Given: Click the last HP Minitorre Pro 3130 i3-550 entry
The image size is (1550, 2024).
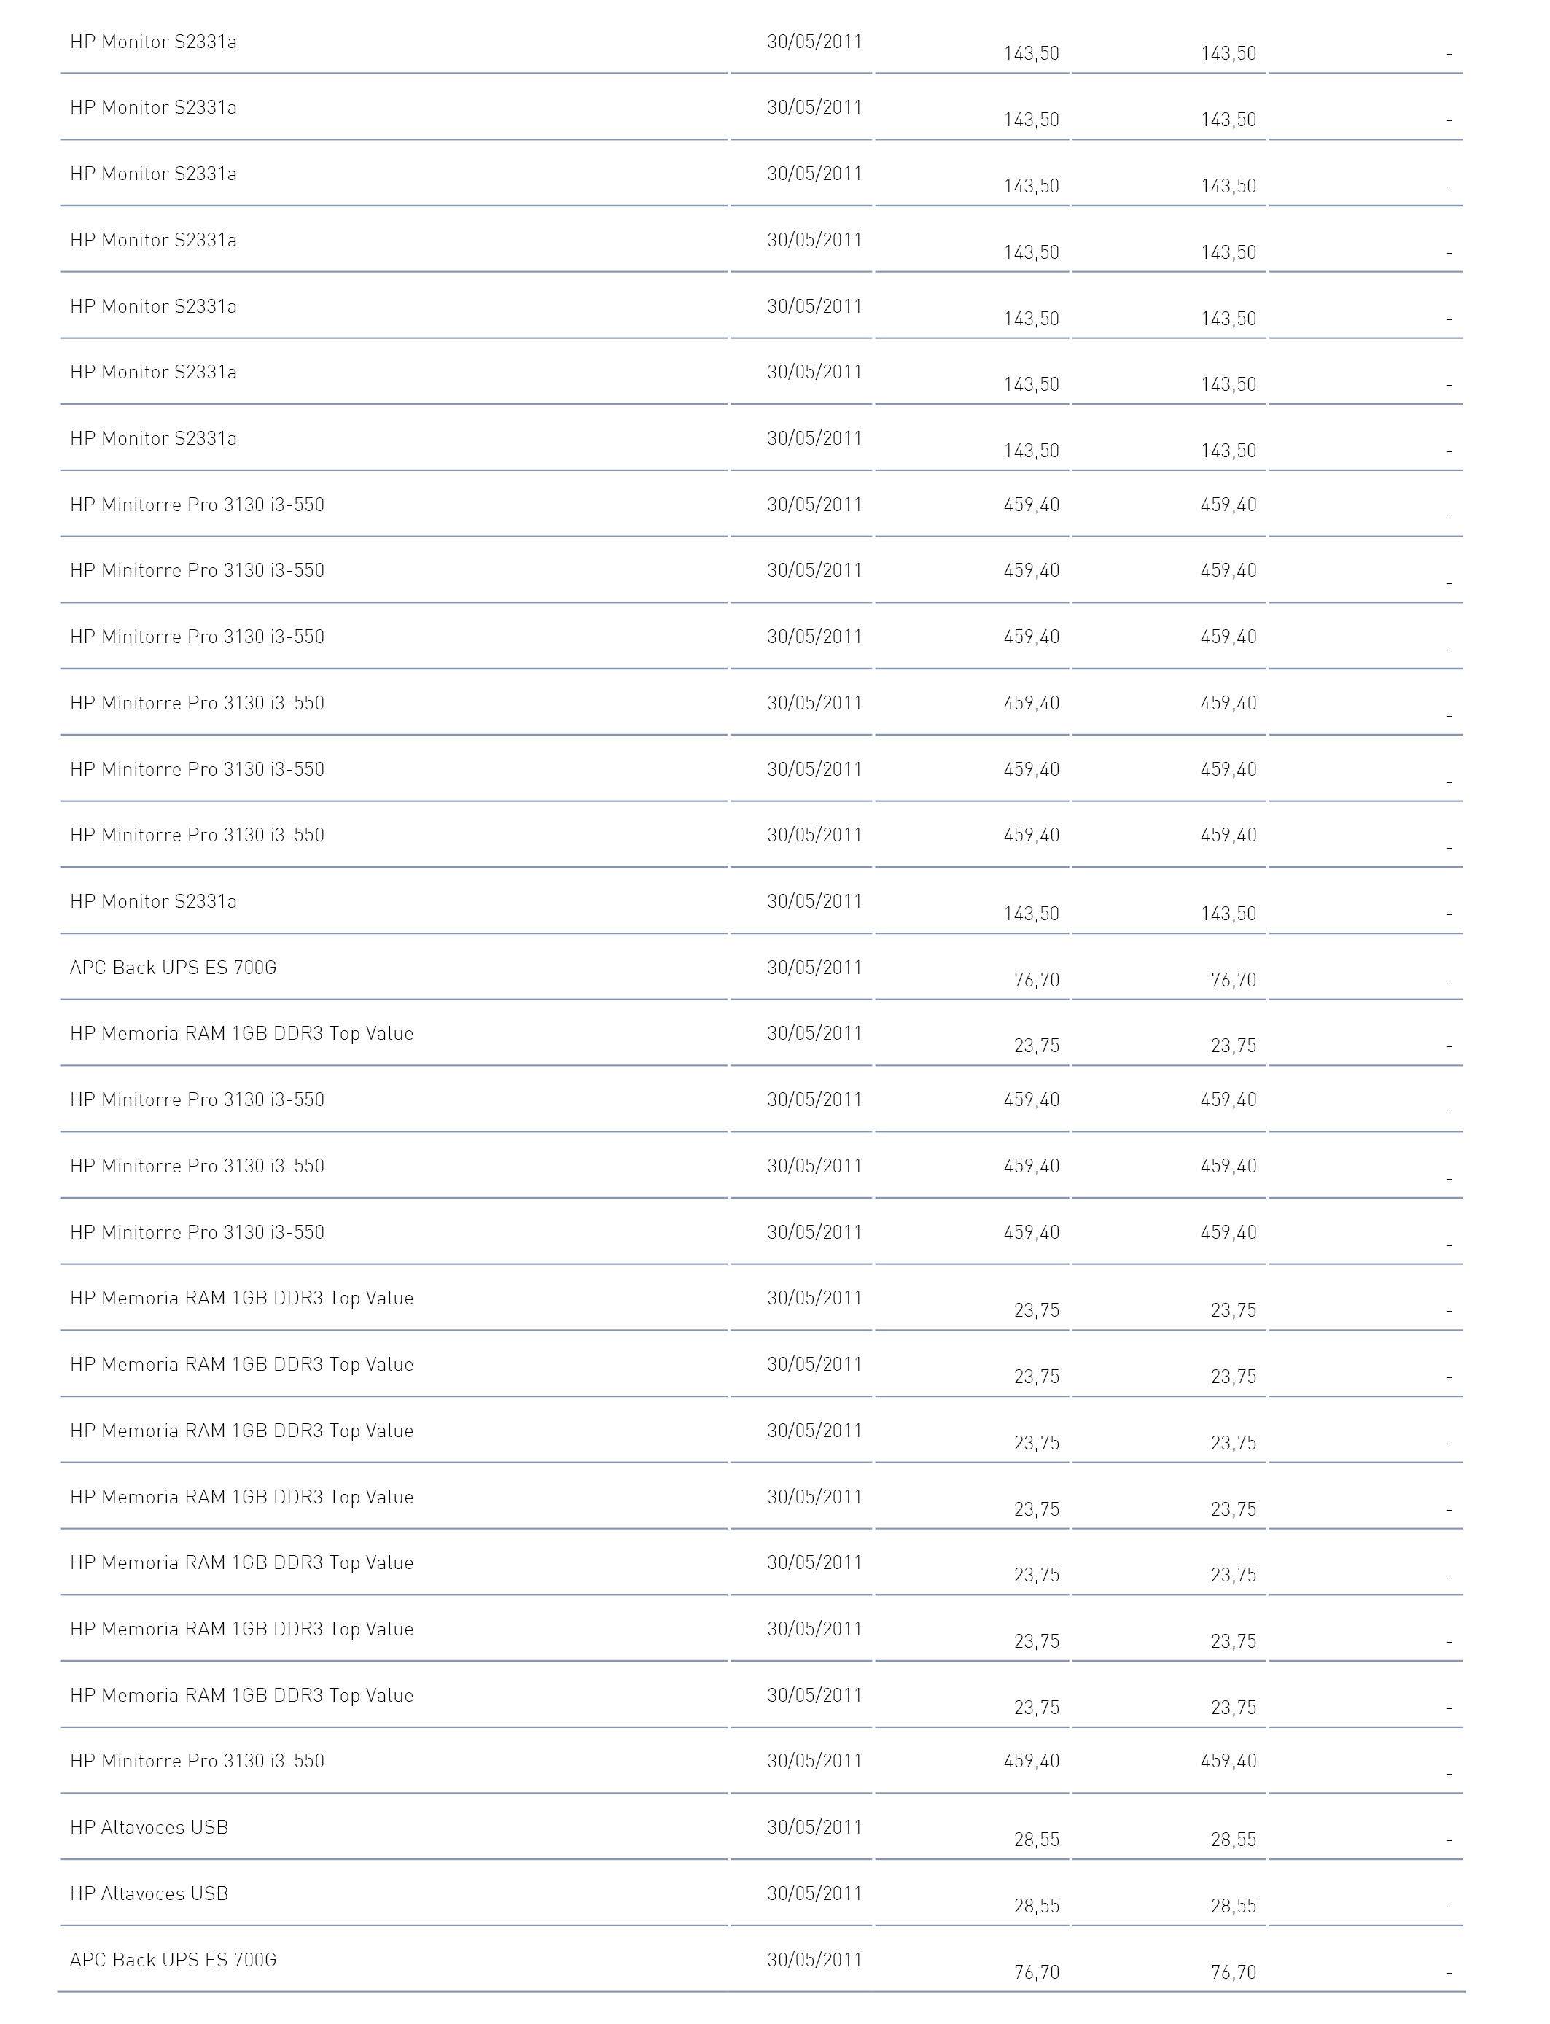Looking at the screenshot, I should tap(198, 1760).
